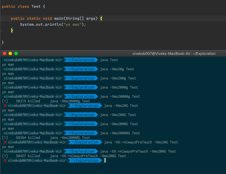Click the highlighted closing brace of main

tap(12, 30)
